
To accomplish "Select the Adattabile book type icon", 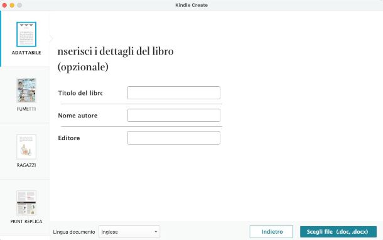I will pos(26,34).
